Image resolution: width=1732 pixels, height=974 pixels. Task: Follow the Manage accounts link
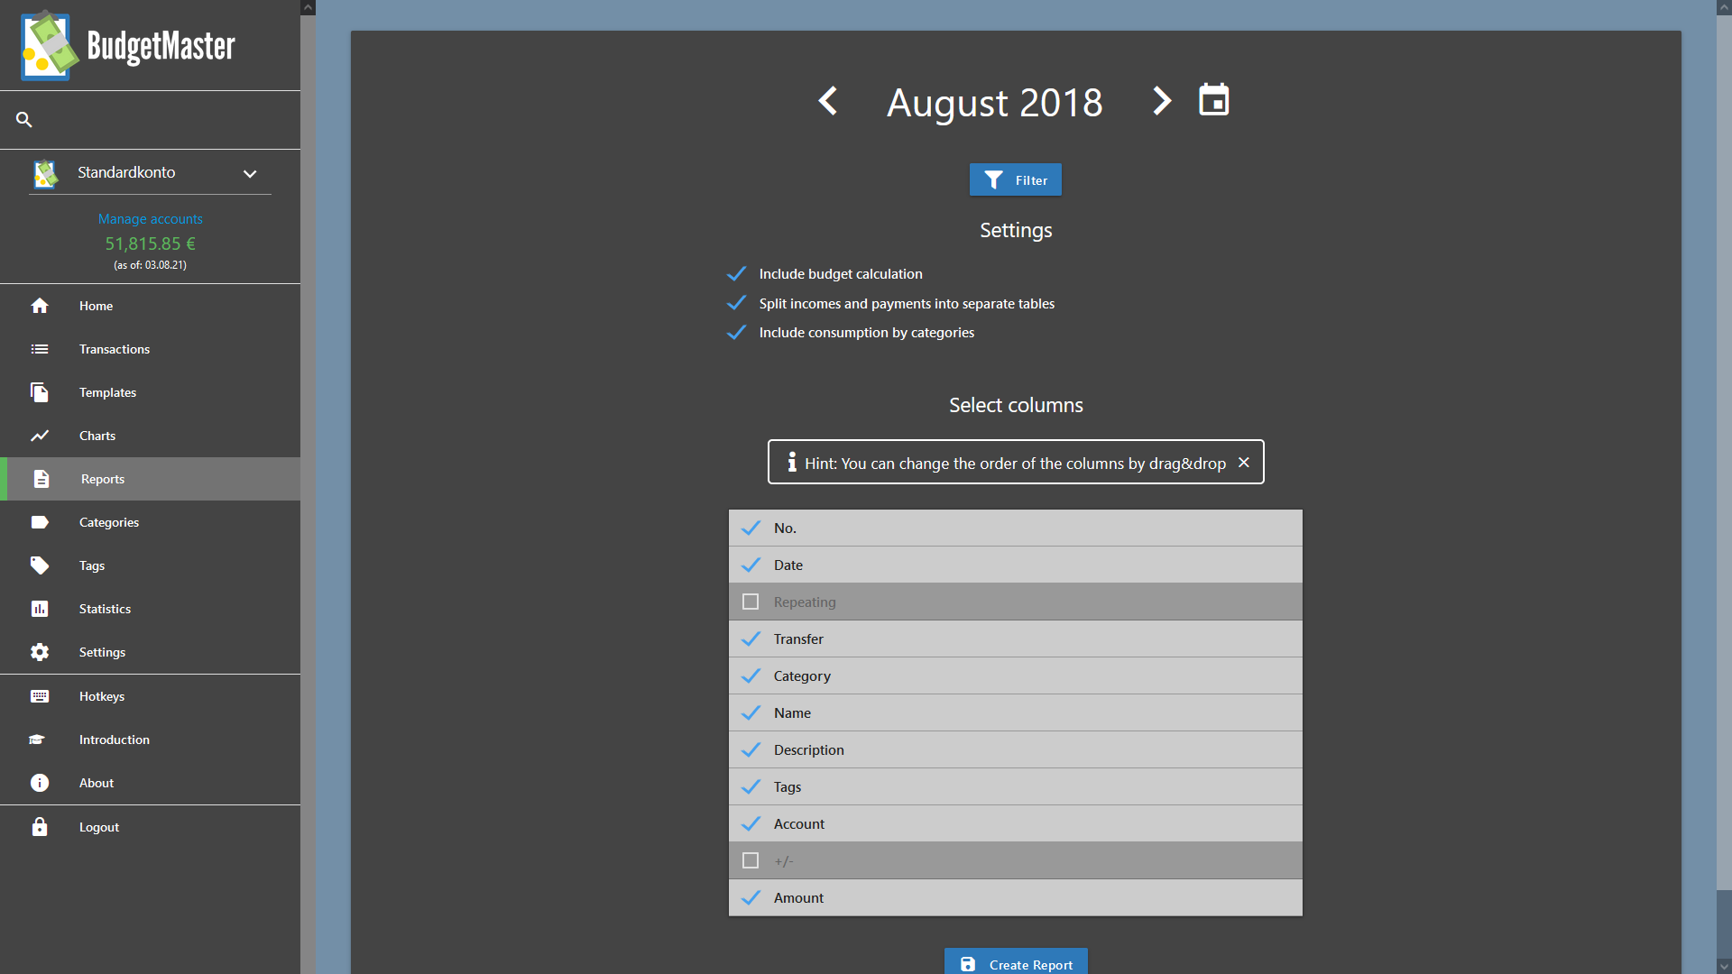pyautogui.click(x=151, y=218)
